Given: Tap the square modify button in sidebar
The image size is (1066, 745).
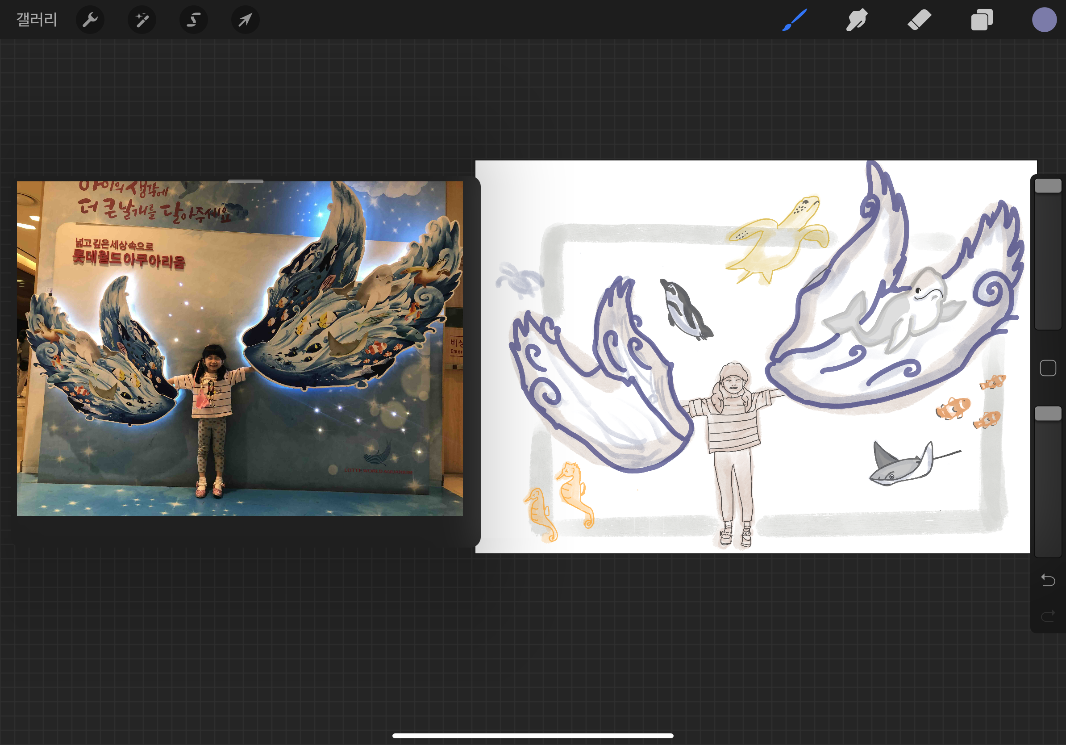Looking at the screenshot, I should point(1047,368).
